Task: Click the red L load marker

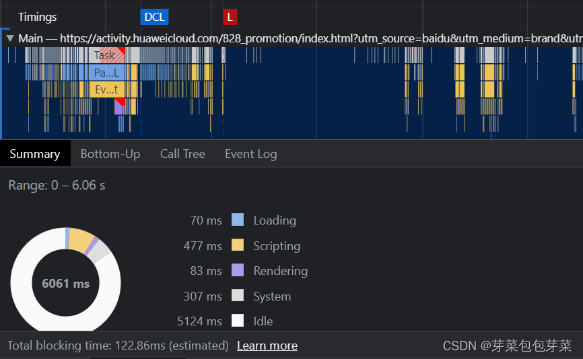Action: pos(230,17)
